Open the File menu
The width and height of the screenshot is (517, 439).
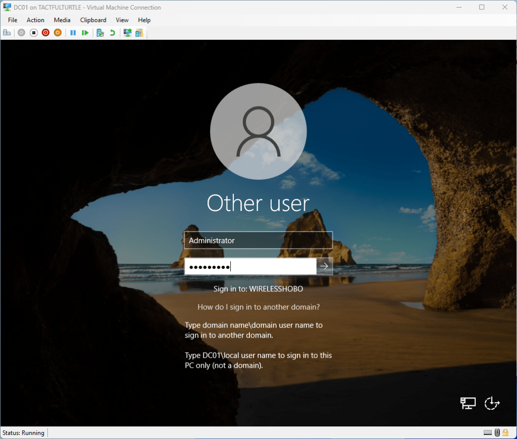[x=13, y=20]
